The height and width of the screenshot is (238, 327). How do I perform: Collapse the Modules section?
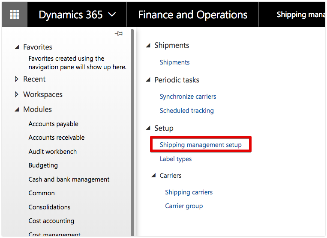[x=17, y=110]
